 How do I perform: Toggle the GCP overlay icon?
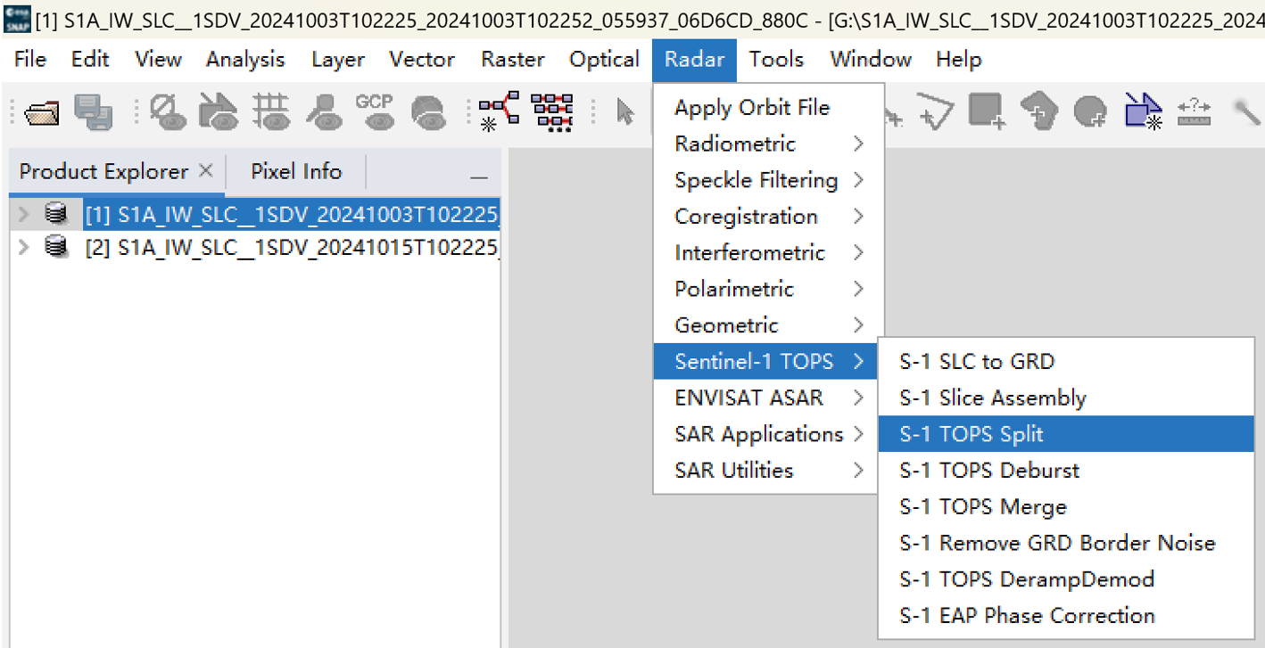(375, 111)
